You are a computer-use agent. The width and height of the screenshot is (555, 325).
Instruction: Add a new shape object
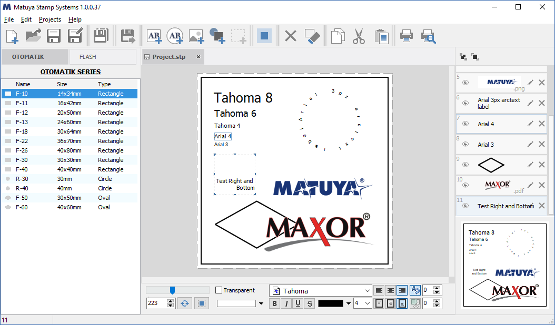[x=217, y=36]
